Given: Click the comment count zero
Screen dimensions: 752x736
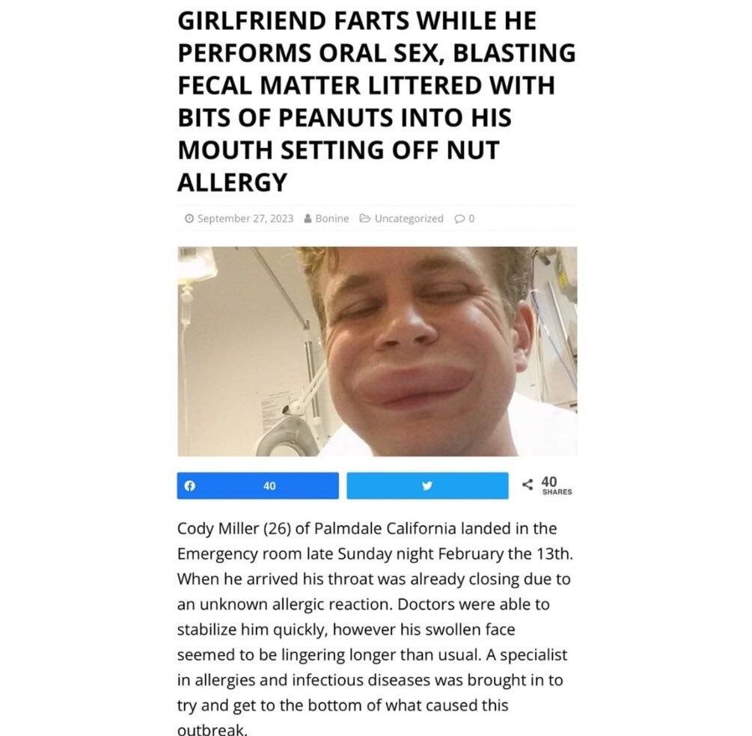Looking at the screenshot, I should tap(471, 218).
